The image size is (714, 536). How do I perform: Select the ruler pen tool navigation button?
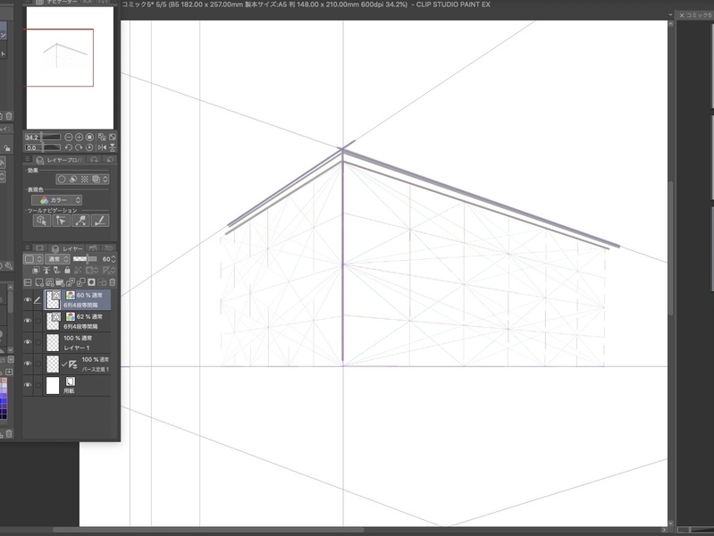click(x=100, y=221)
